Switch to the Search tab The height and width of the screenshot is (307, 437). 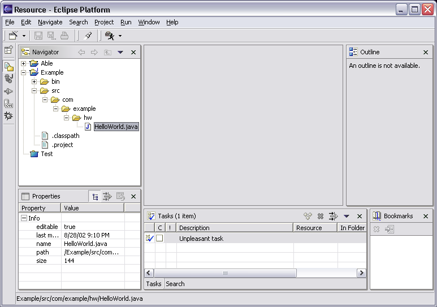pos(175,284)
